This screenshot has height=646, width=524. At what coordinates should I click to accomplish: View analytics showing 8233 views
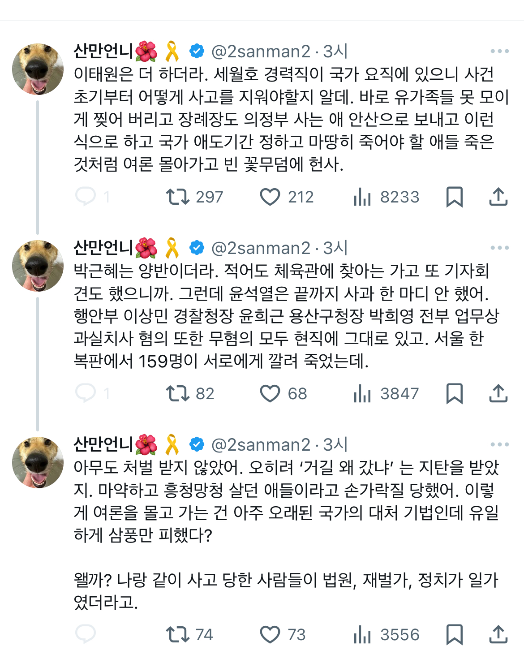coord(363,197)
